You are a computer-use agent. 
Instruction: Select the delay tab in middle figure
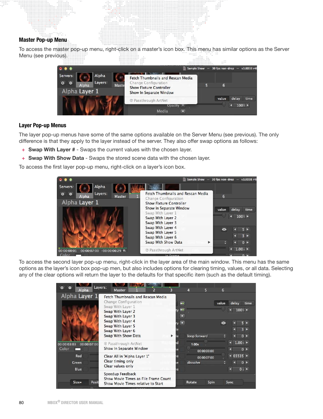(x=236, y=210)
